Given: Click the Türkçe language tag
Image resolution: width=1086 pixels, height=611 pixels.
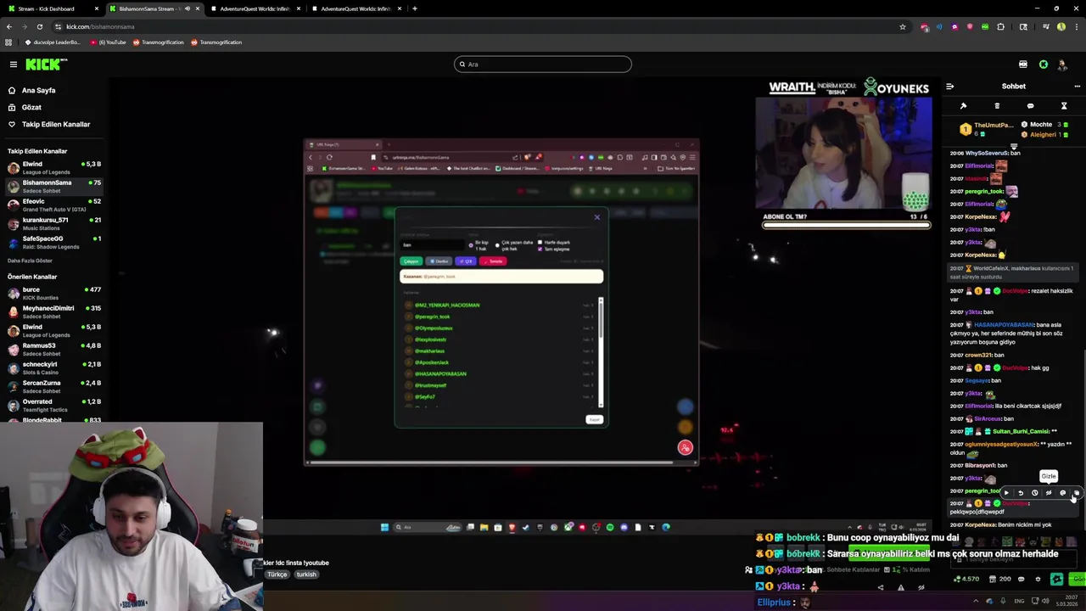Looking at the screenshot, I should pyautogui.click(x=277, y=575).
